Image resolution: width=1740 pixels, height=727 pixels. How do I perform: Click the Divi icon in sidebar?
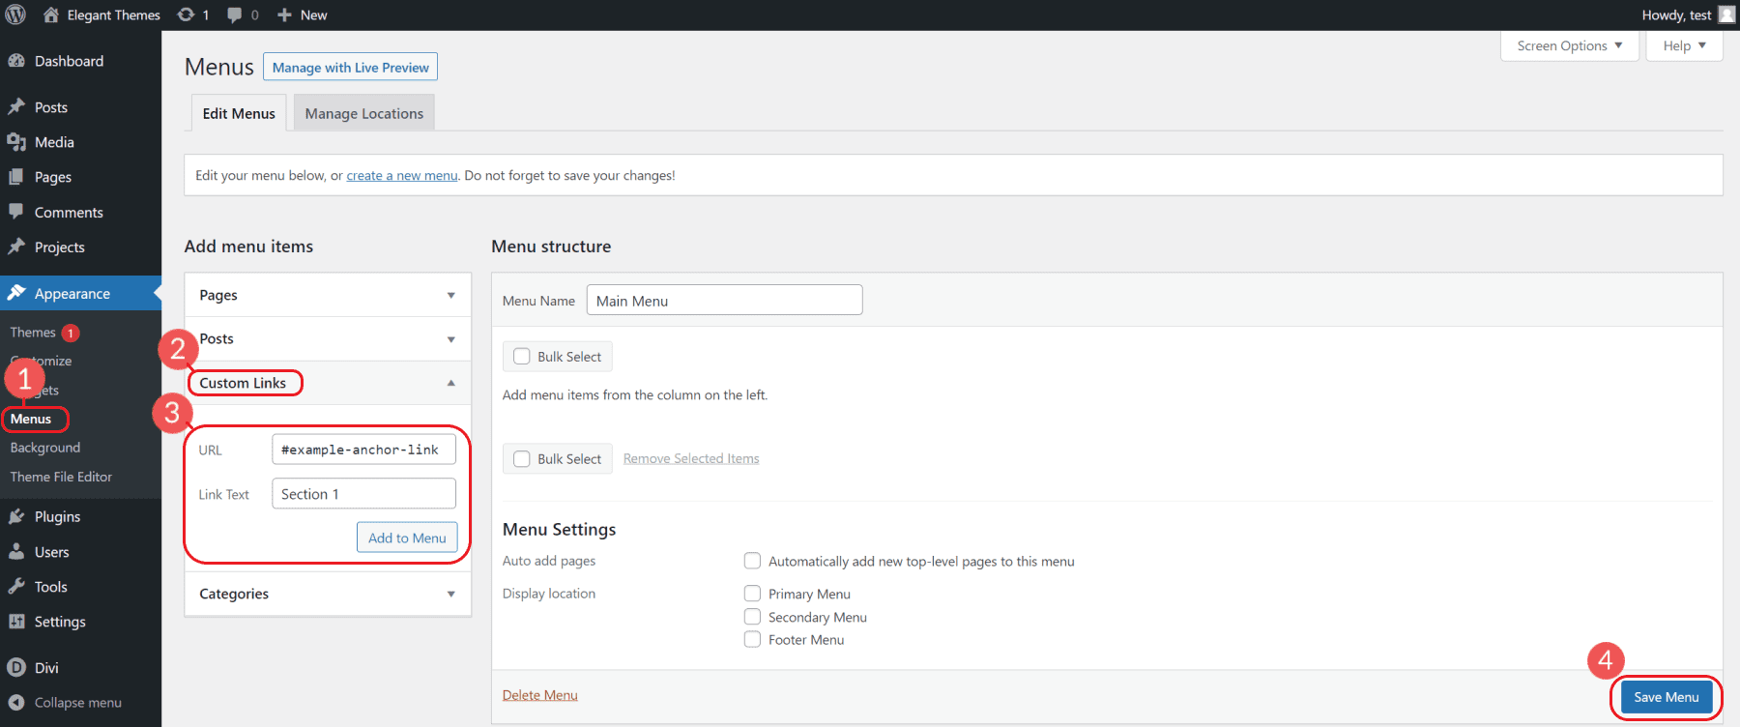(x=16, y=668)
